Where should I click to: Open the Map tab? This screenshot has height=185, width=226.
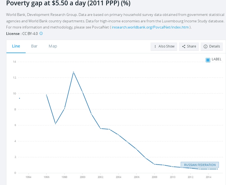tap(53, 46)
